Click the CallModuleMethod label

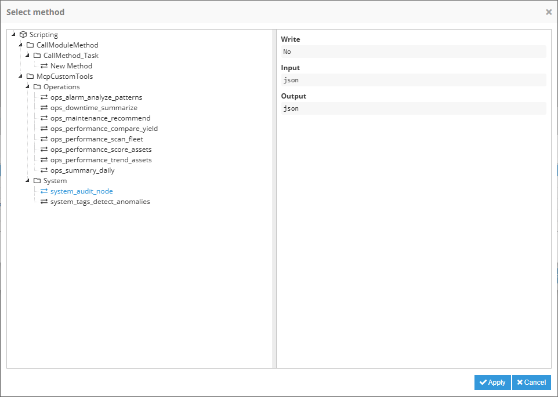tap(67, 45)
